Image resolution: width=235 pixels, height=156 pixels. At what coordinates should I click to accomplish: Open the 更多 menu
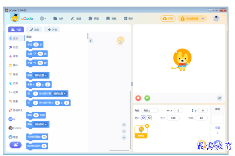(x=128, y=18)
